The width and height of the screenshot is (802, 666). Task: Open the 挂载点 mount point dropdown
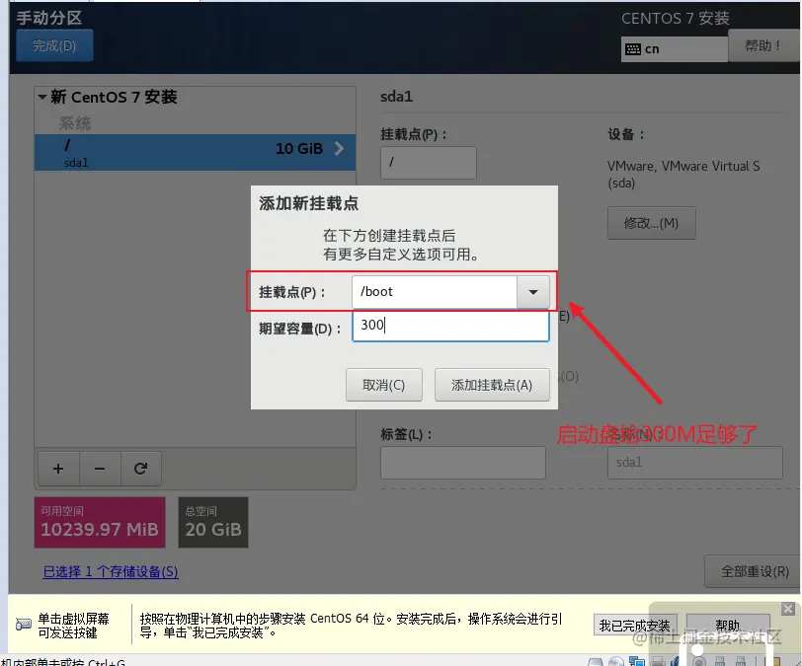(532, 291)
